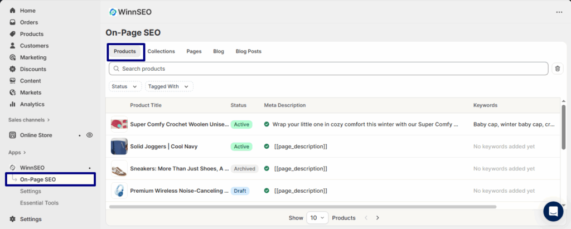Image resolution: width=571 pixels, height=229 pixels.
Task: Click the Product Title column header
Action: point(146,105)
